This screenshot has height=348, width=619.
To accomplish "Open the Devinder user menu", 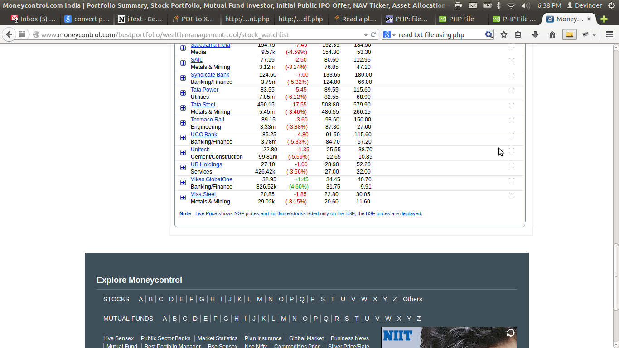I will 585,5.
